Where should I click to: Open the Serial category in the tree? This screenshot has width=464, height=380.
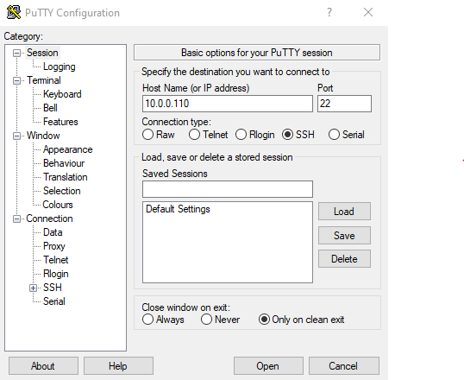pos(54,301)
